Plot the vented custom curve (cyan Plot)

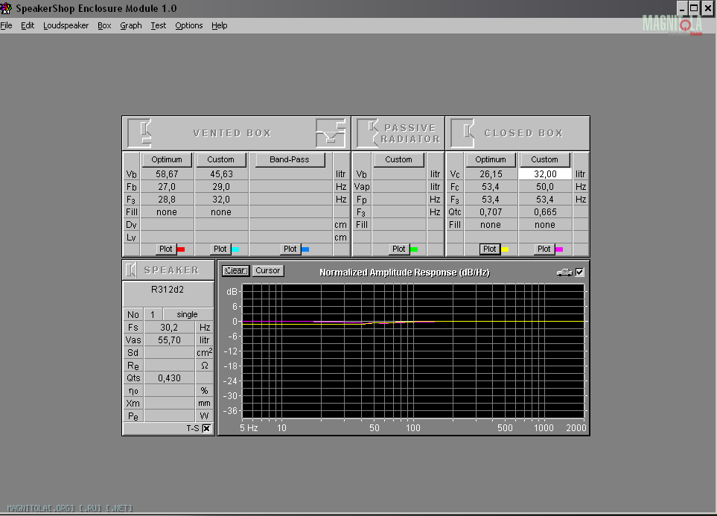click(x=220, y=249)
